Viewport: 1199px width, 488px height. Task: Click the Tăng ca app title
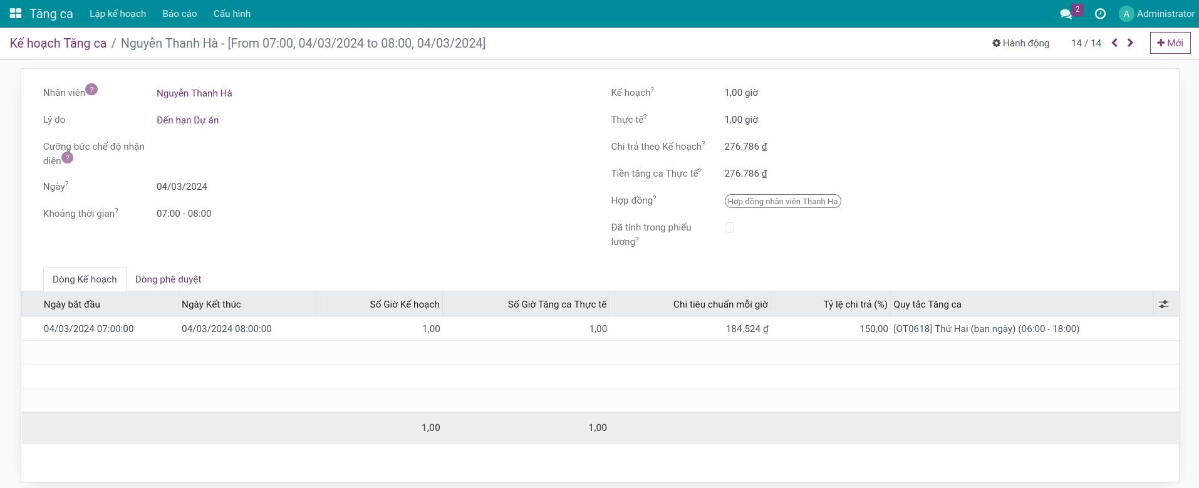pyautogui.click(x=51, y=14)
